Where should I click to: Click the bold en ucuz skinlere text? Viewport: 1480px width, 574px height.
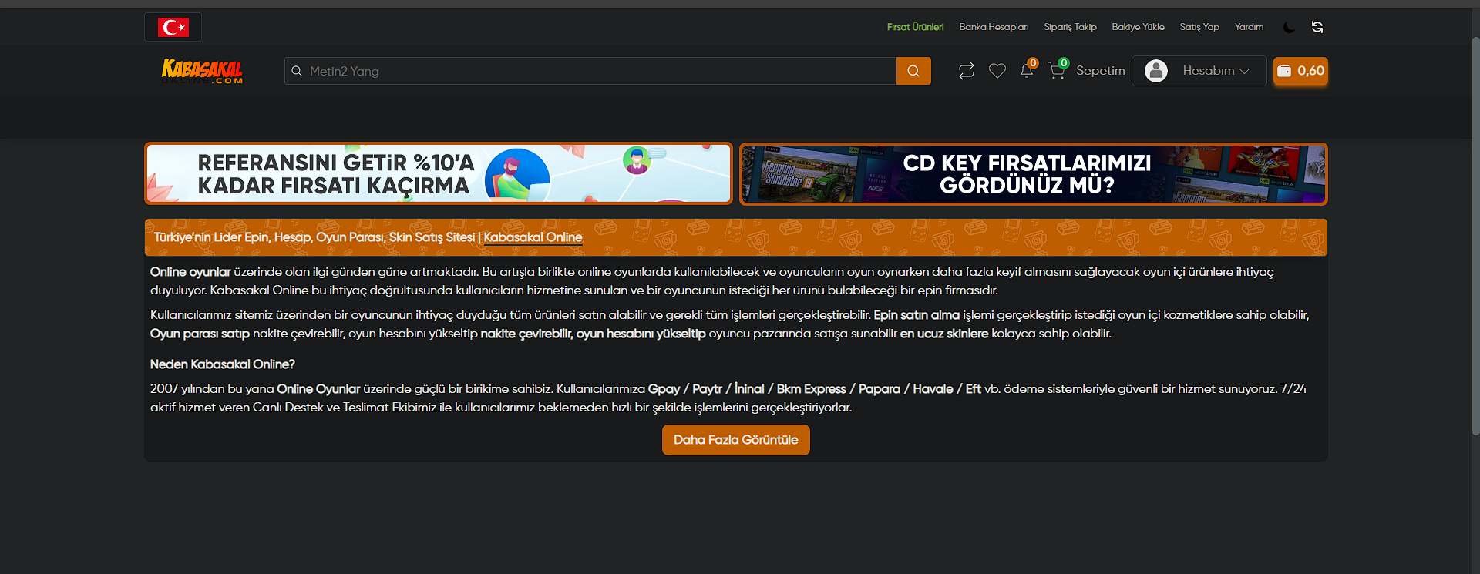944,334
